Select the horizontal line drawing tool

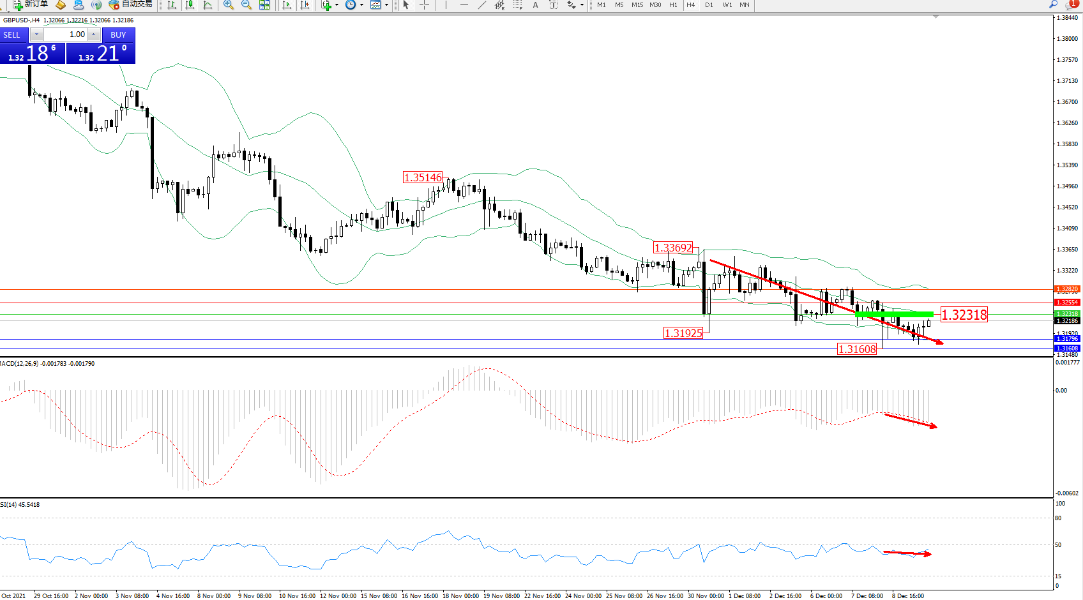tap(464, 5)
